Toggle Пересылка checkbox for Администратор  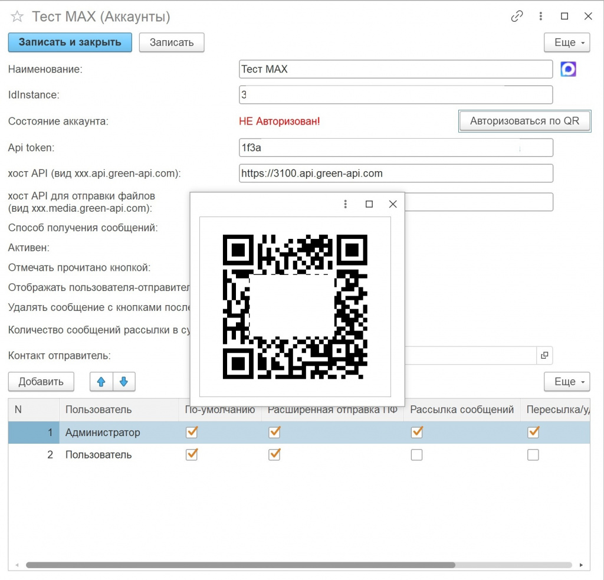coord(533,432)
